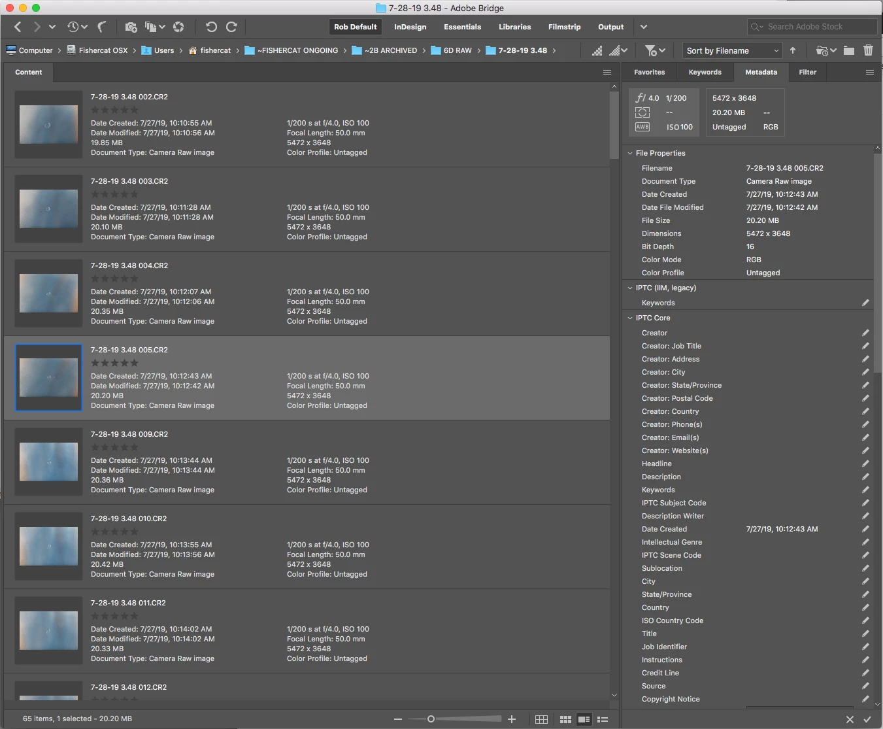Switch to Output workspace
Screen dimensions: 883x729
610,27
